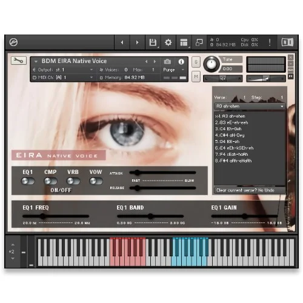The height and width of the screenshot is (303, 303).
Task: Click the AUX sends button
Action: (x=291, y=70)
